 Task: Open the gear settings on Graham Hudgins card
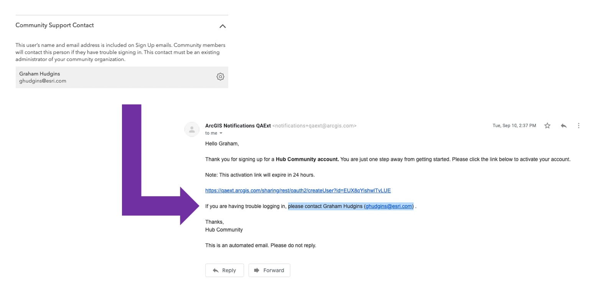point(221,76)
